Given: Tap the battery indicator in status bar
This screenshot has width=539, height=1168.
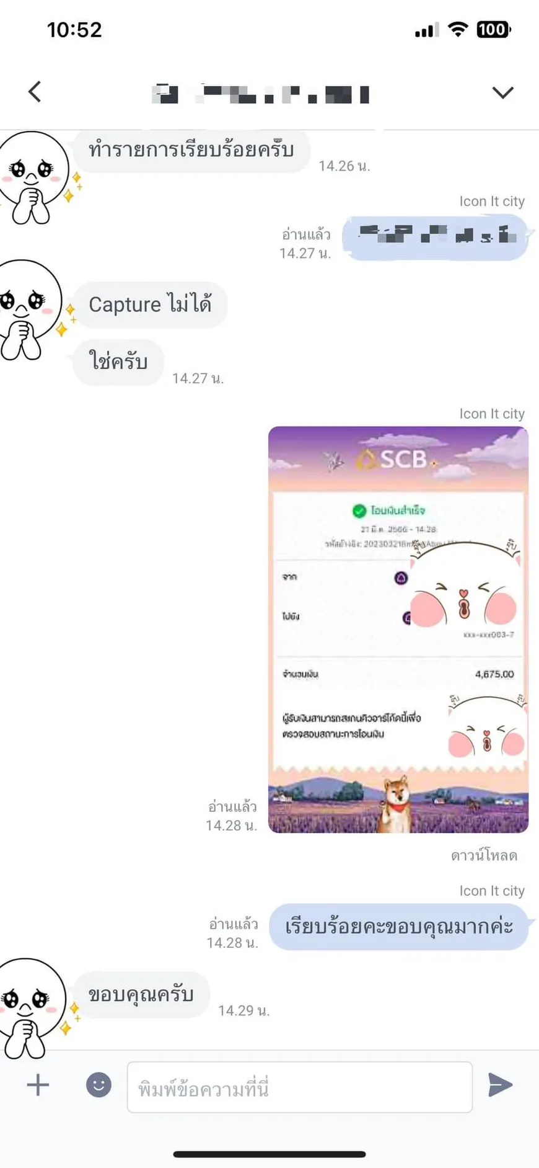Looking at the screenshot, I should [493, 29].
